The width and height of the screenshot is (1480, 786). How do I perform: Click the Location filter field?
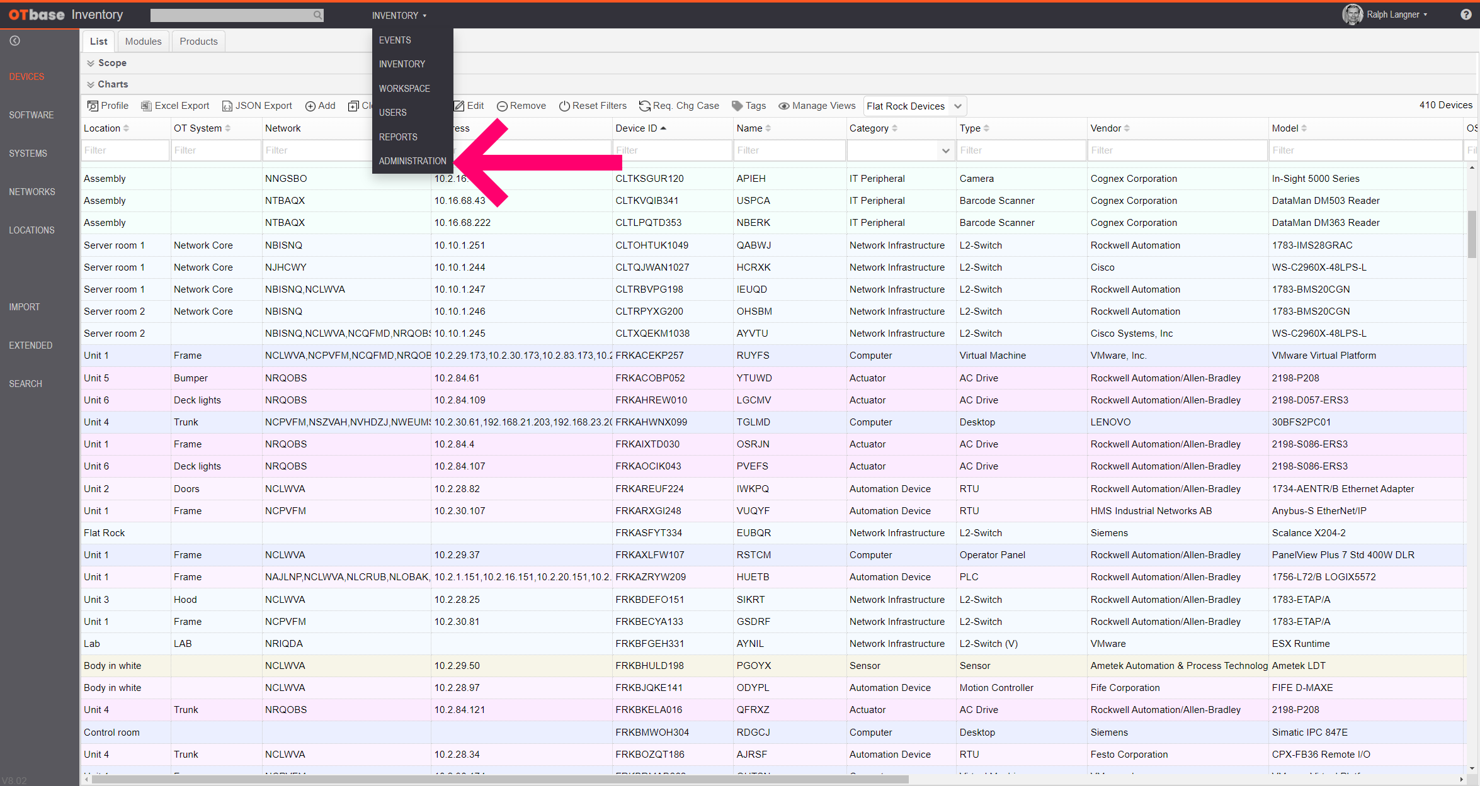(x=125, y=150)
